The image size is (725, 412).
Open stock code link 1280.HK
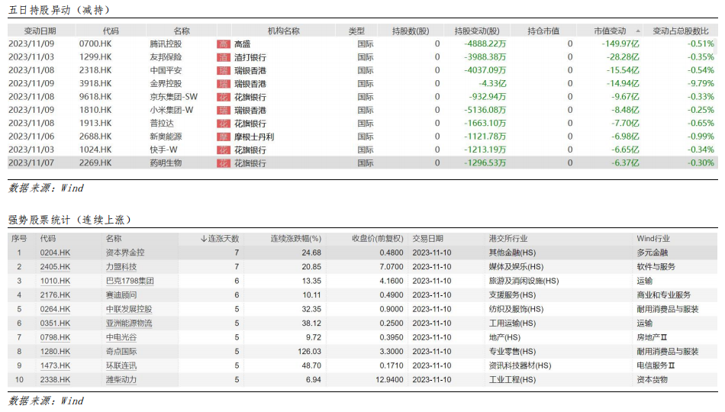[55, 352]
